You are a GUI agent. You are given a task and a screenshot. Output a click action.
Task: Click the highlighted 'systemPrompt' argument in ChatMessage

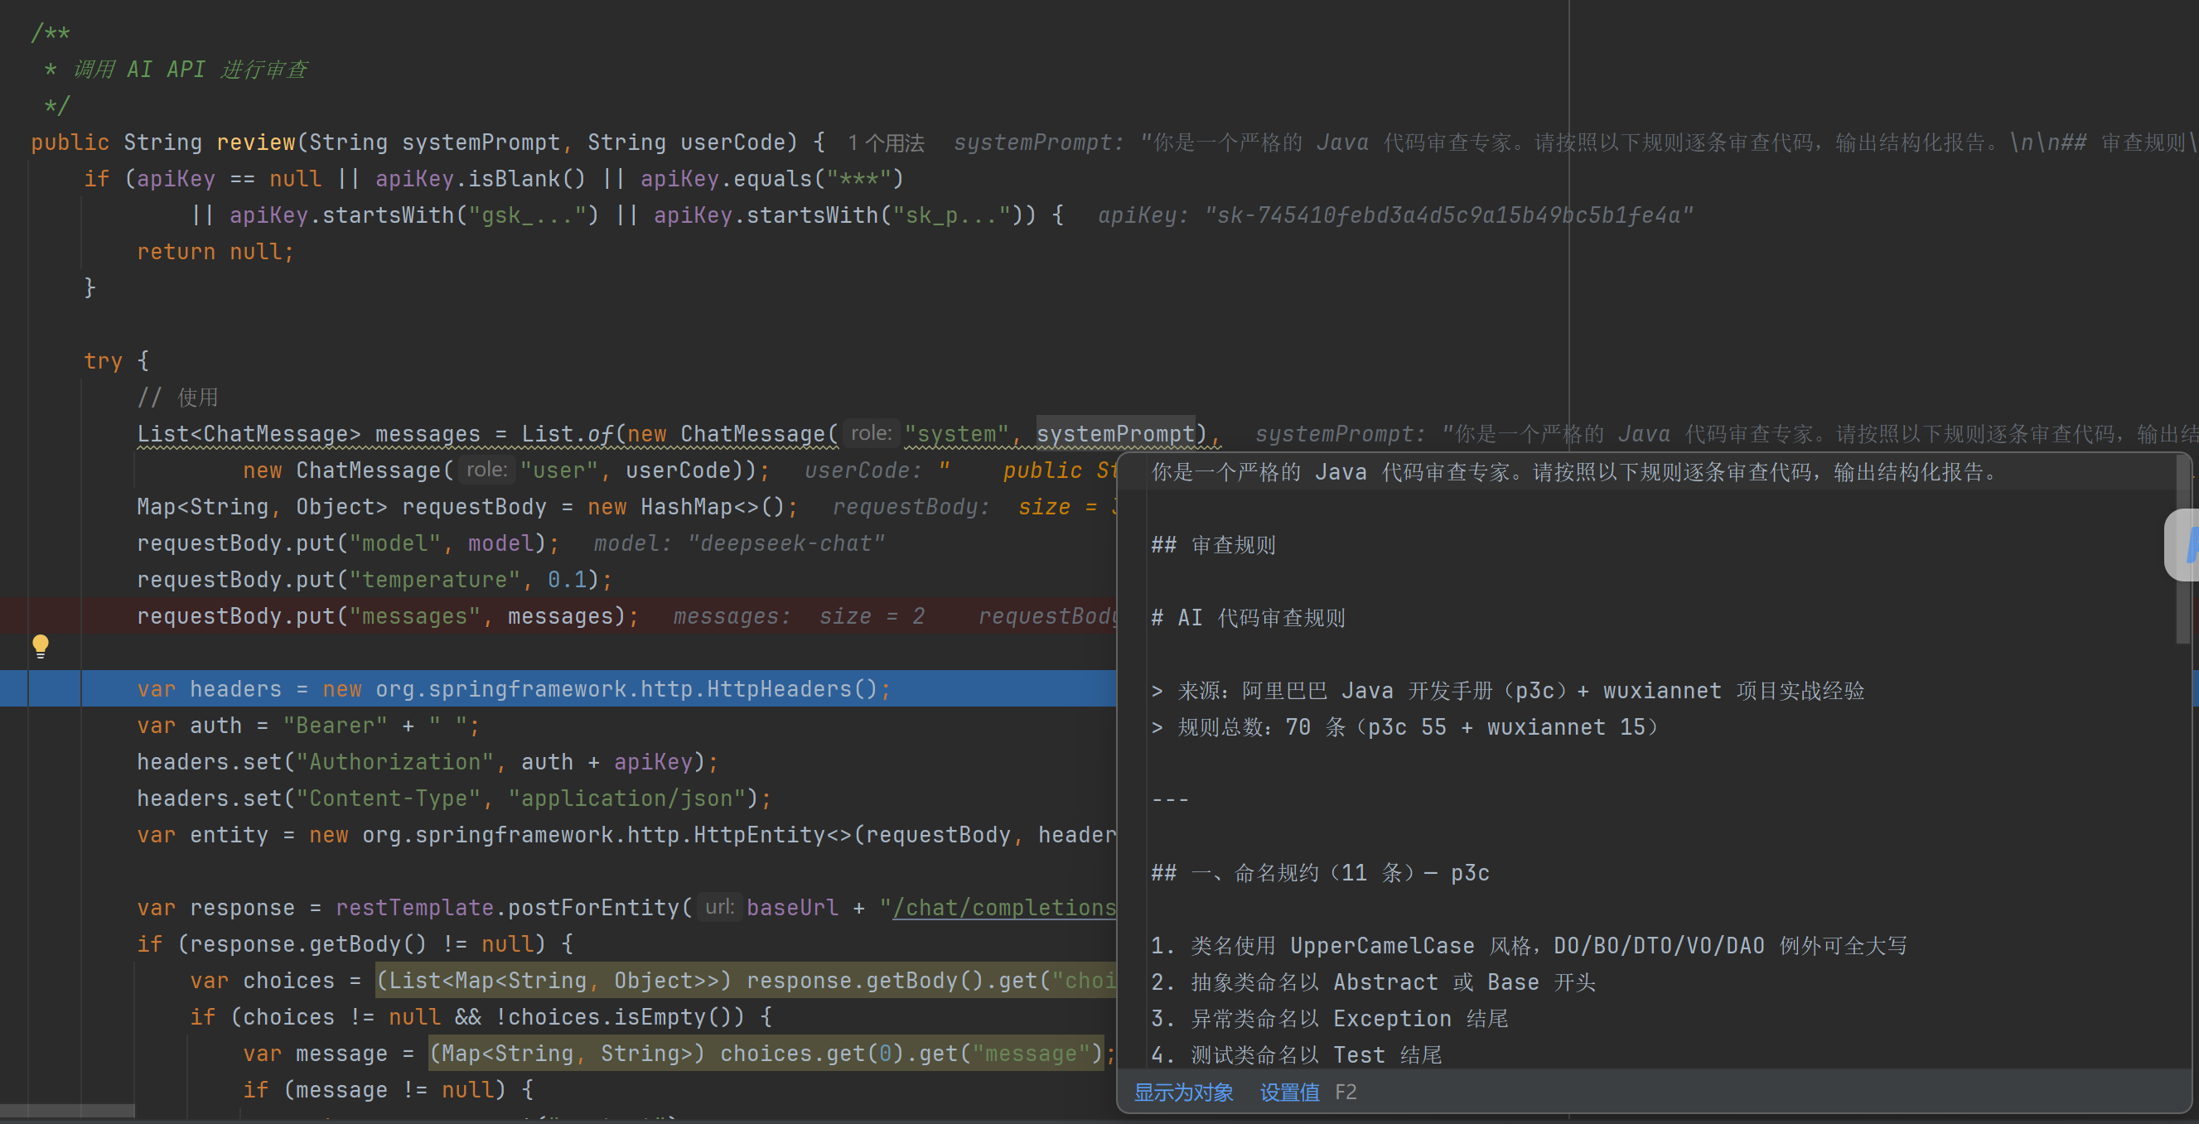click(x=1115, y=433)
